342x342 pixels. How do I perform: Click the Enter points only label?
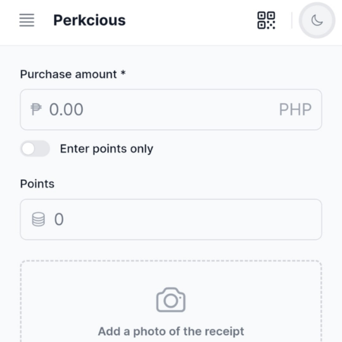(106, 149)
